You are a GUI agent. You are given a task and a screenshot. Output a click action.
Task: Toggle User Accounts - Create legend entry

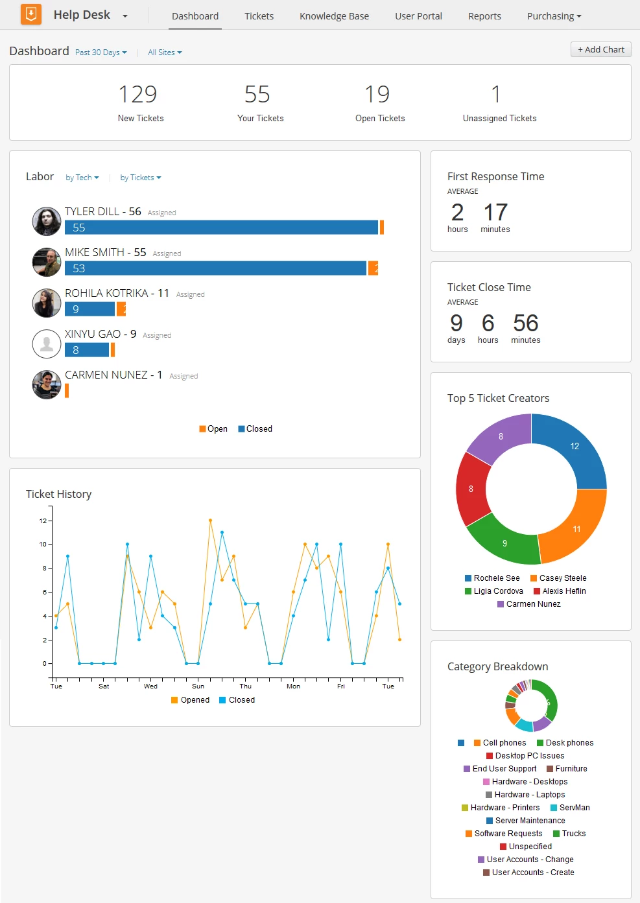[x=528, y=873]
